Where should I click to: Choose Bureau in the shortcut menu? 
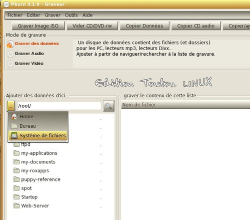pos(38,126)
